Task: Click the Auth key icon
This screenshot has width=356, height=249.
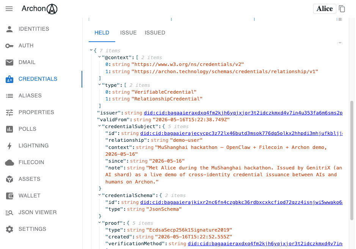Action: (9, 46)
